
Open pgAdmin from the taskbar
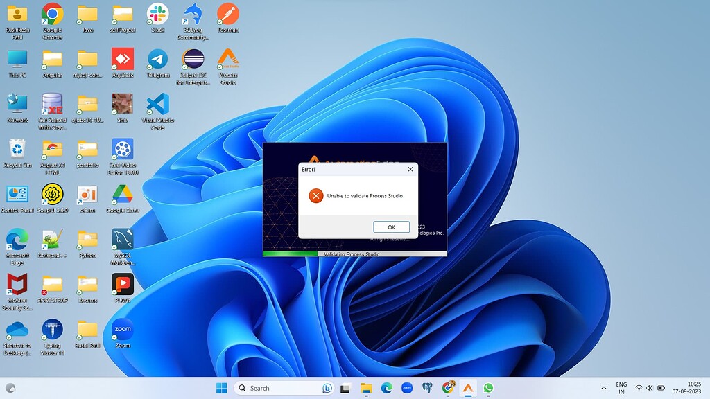pos(428,388)
